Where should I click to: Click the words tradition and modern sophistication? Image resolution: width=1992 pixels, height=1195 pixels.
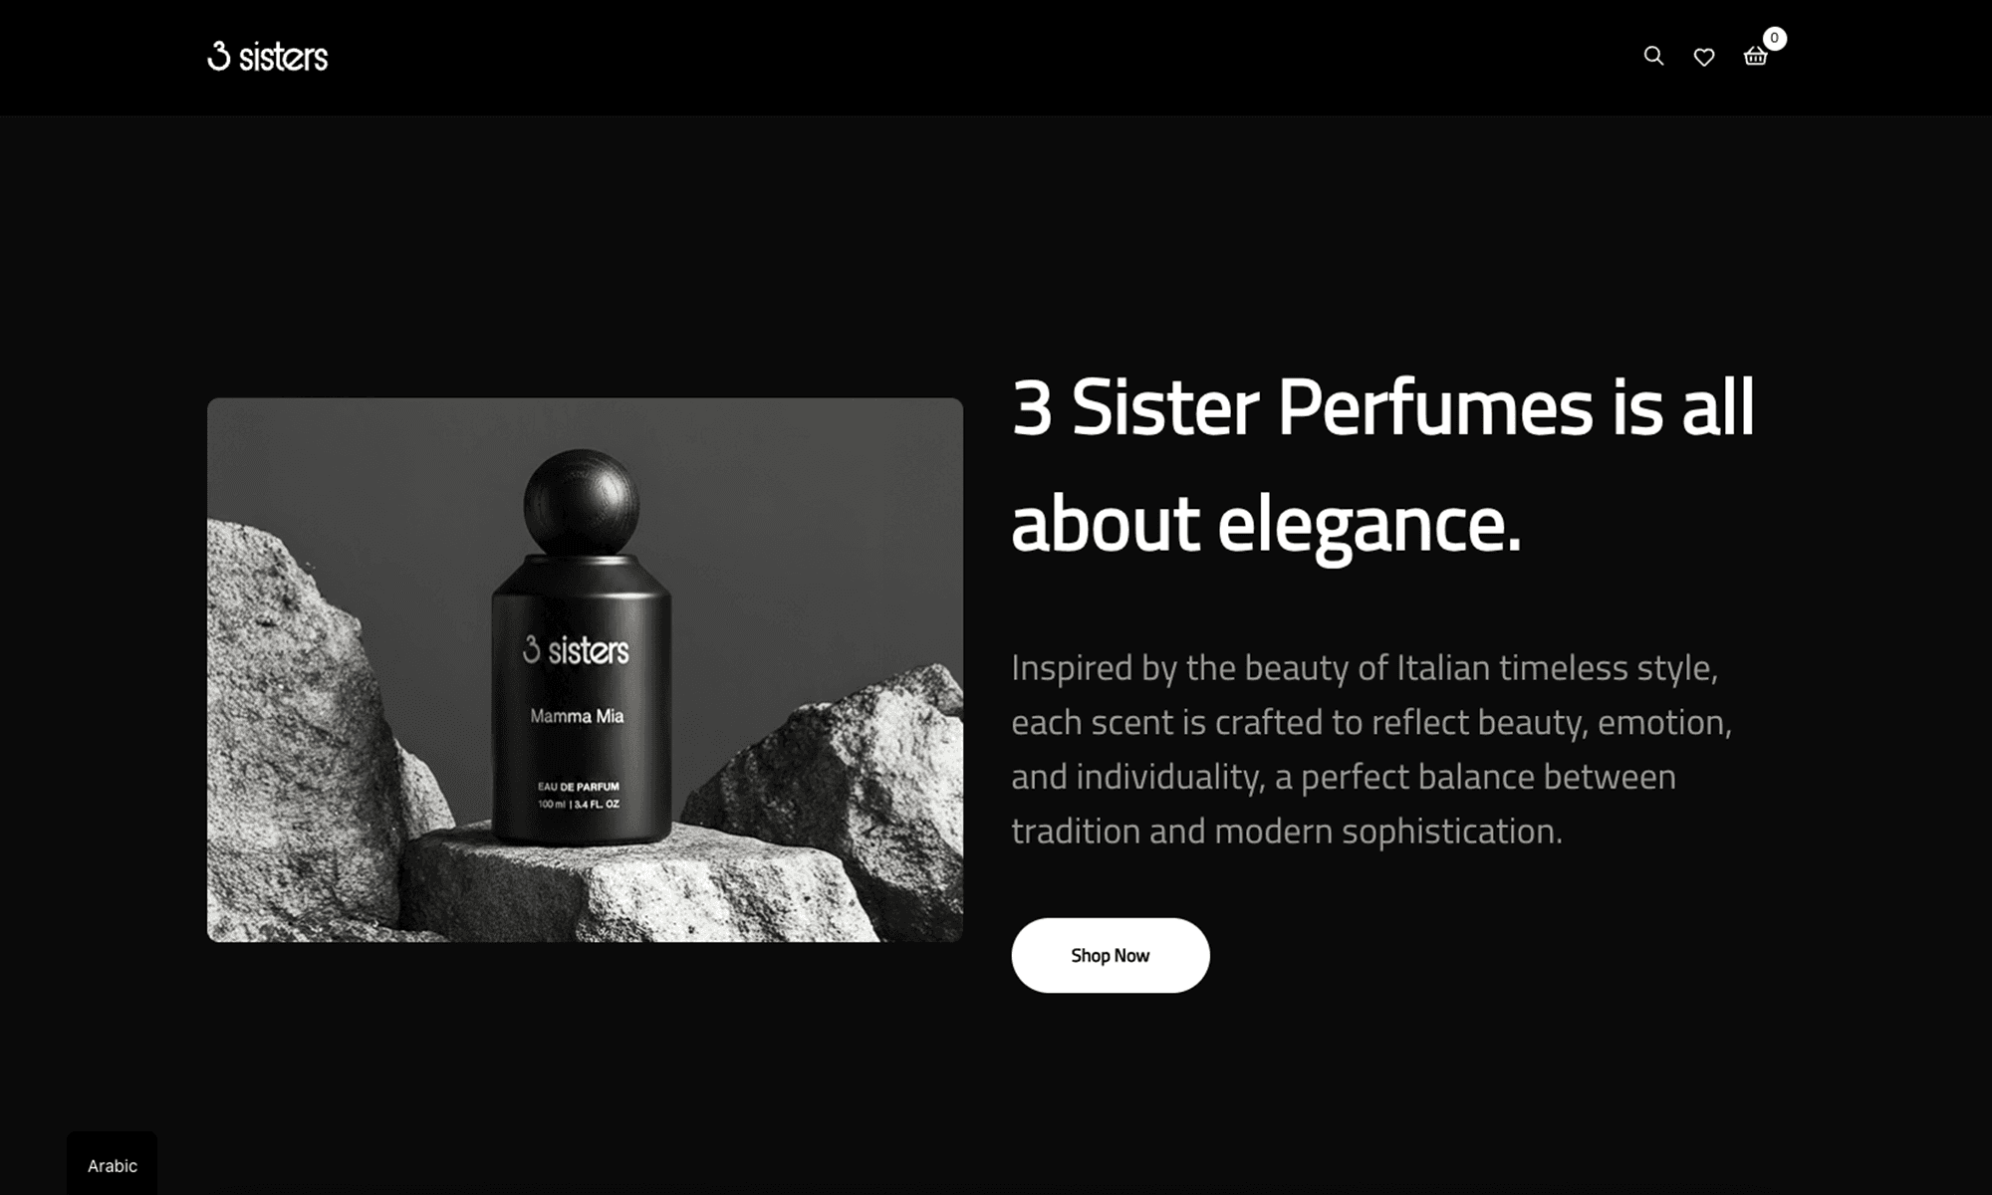tap(1286, 831)
